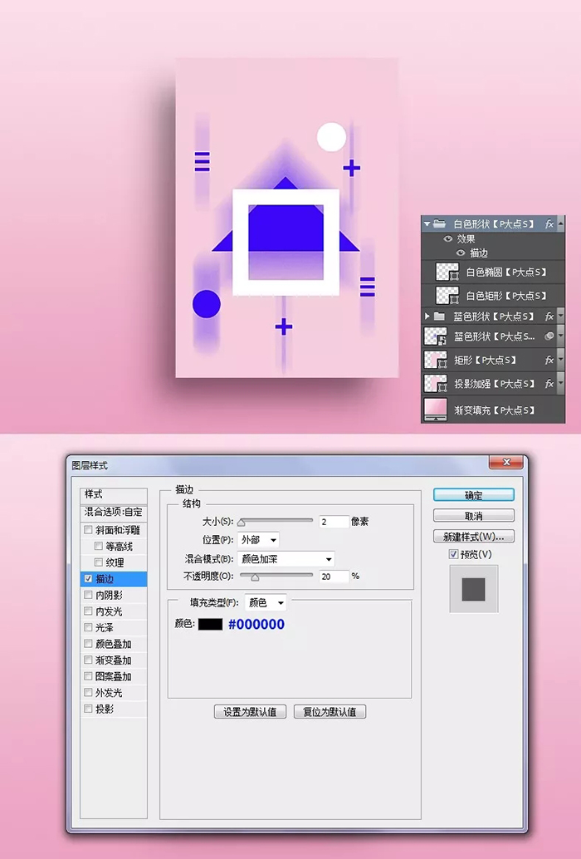Click the fx icon on 矩形 layer
The width and height of the screenshot is (581, 859).
click(x=549, y=360)
